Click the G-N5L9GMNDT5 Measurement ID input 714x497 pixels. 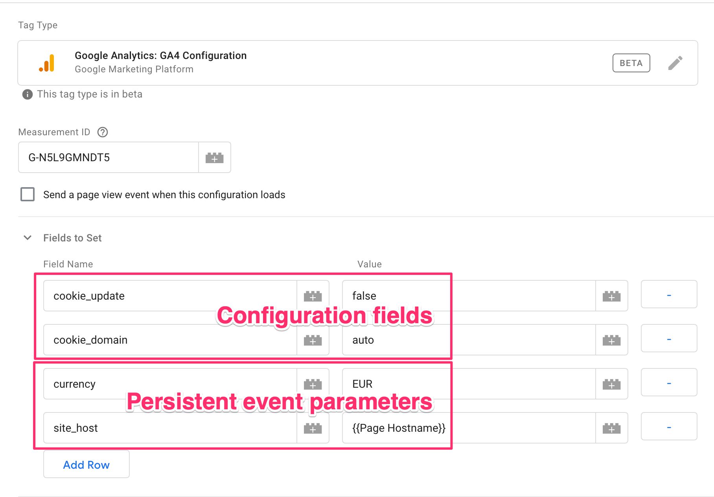109,158
